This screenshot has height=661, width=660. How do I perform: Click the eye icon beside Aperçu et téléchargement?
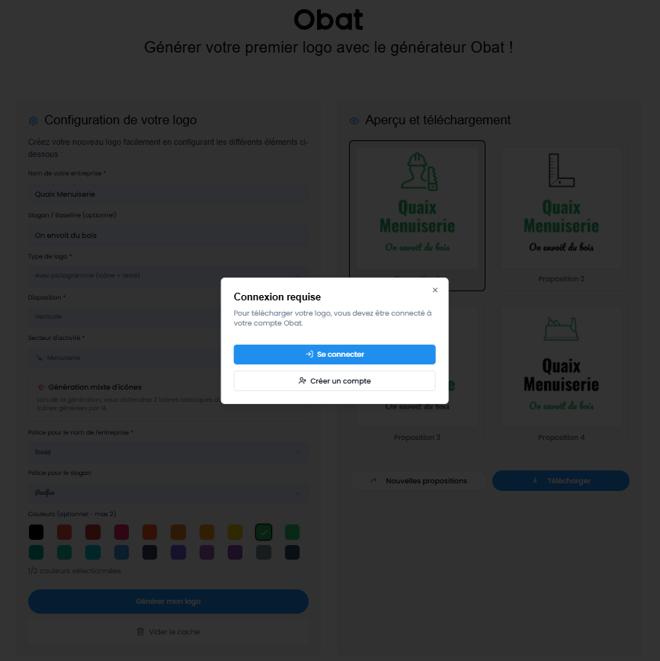click(x=354, y=120)
